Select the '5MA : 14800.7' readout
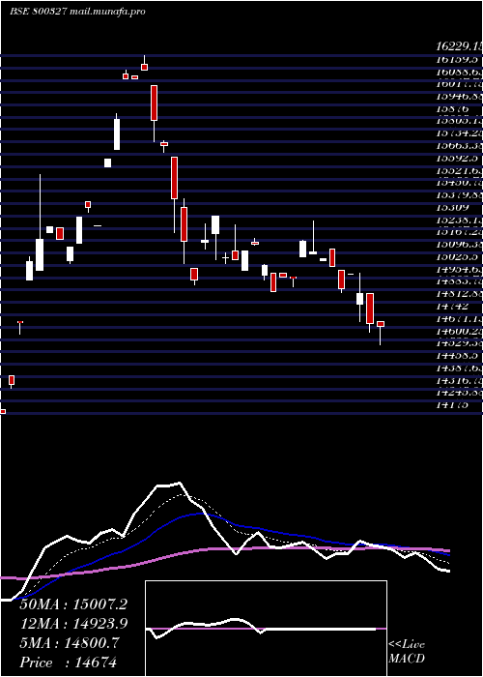483x677 pixels. point(69,643)
